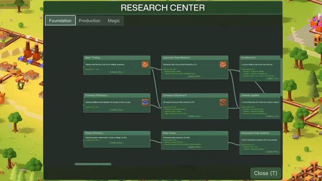Viewport: 322px width, 181px height.
Task: Select the Advanced Power Systems header
Action: 260,133
